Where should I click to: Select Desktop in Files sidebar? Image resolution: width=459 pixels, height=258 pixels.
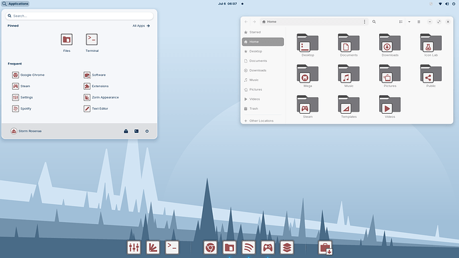pyautogui.click(x=263, y=51)
